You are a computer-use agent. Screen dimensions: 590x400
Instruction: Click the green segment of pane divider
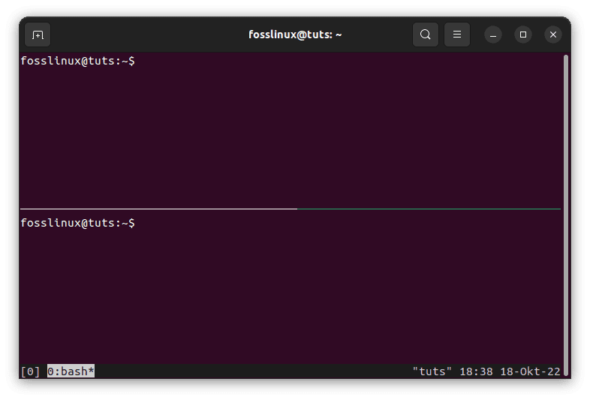pyautogui.click(x=428, y=209)
